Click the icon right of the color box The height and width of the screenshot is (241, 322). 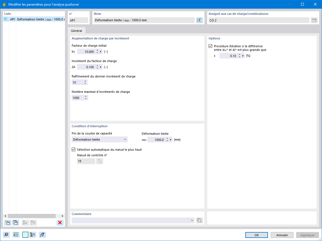(32, 235)
